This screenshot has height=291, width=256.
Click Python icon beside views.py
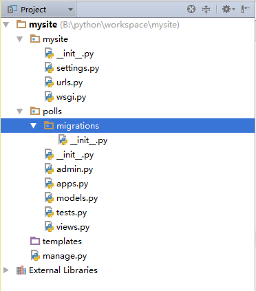coord(49,227)
